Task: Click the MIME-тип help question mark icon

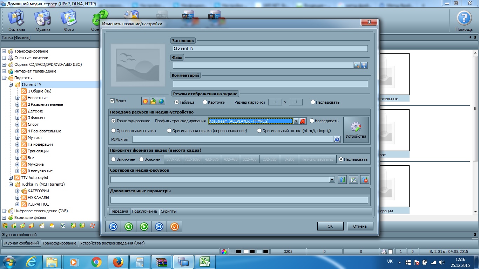Action: 337,139
